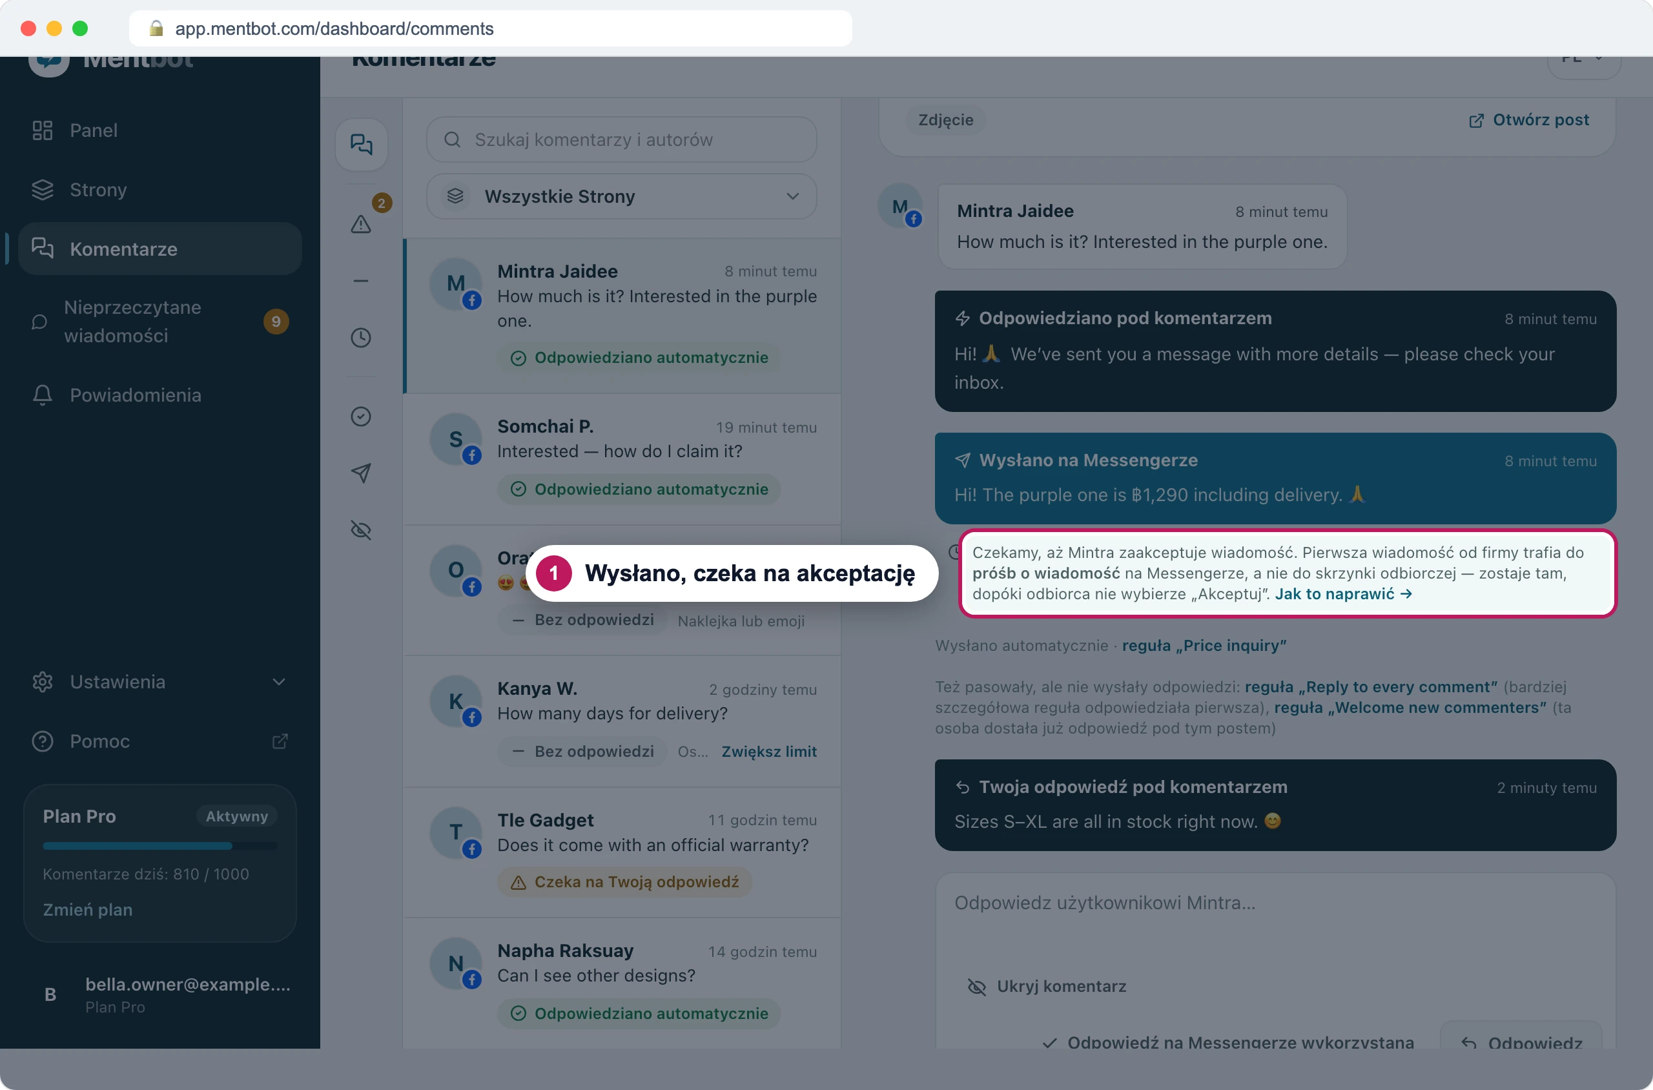Select the Mintra Jaidee comment in the list
The image size is (1653, 1090).
click(623, 316)
